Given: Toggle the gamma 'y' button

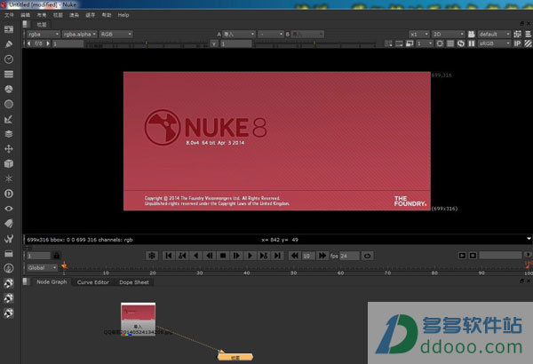Looking at the screenshot, I should click(214, 44).
